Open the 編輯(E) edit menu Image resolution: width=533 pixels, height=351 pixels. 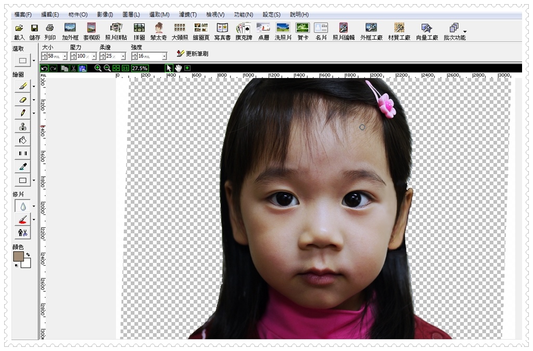pyautogui.click(x=50, y=15)
